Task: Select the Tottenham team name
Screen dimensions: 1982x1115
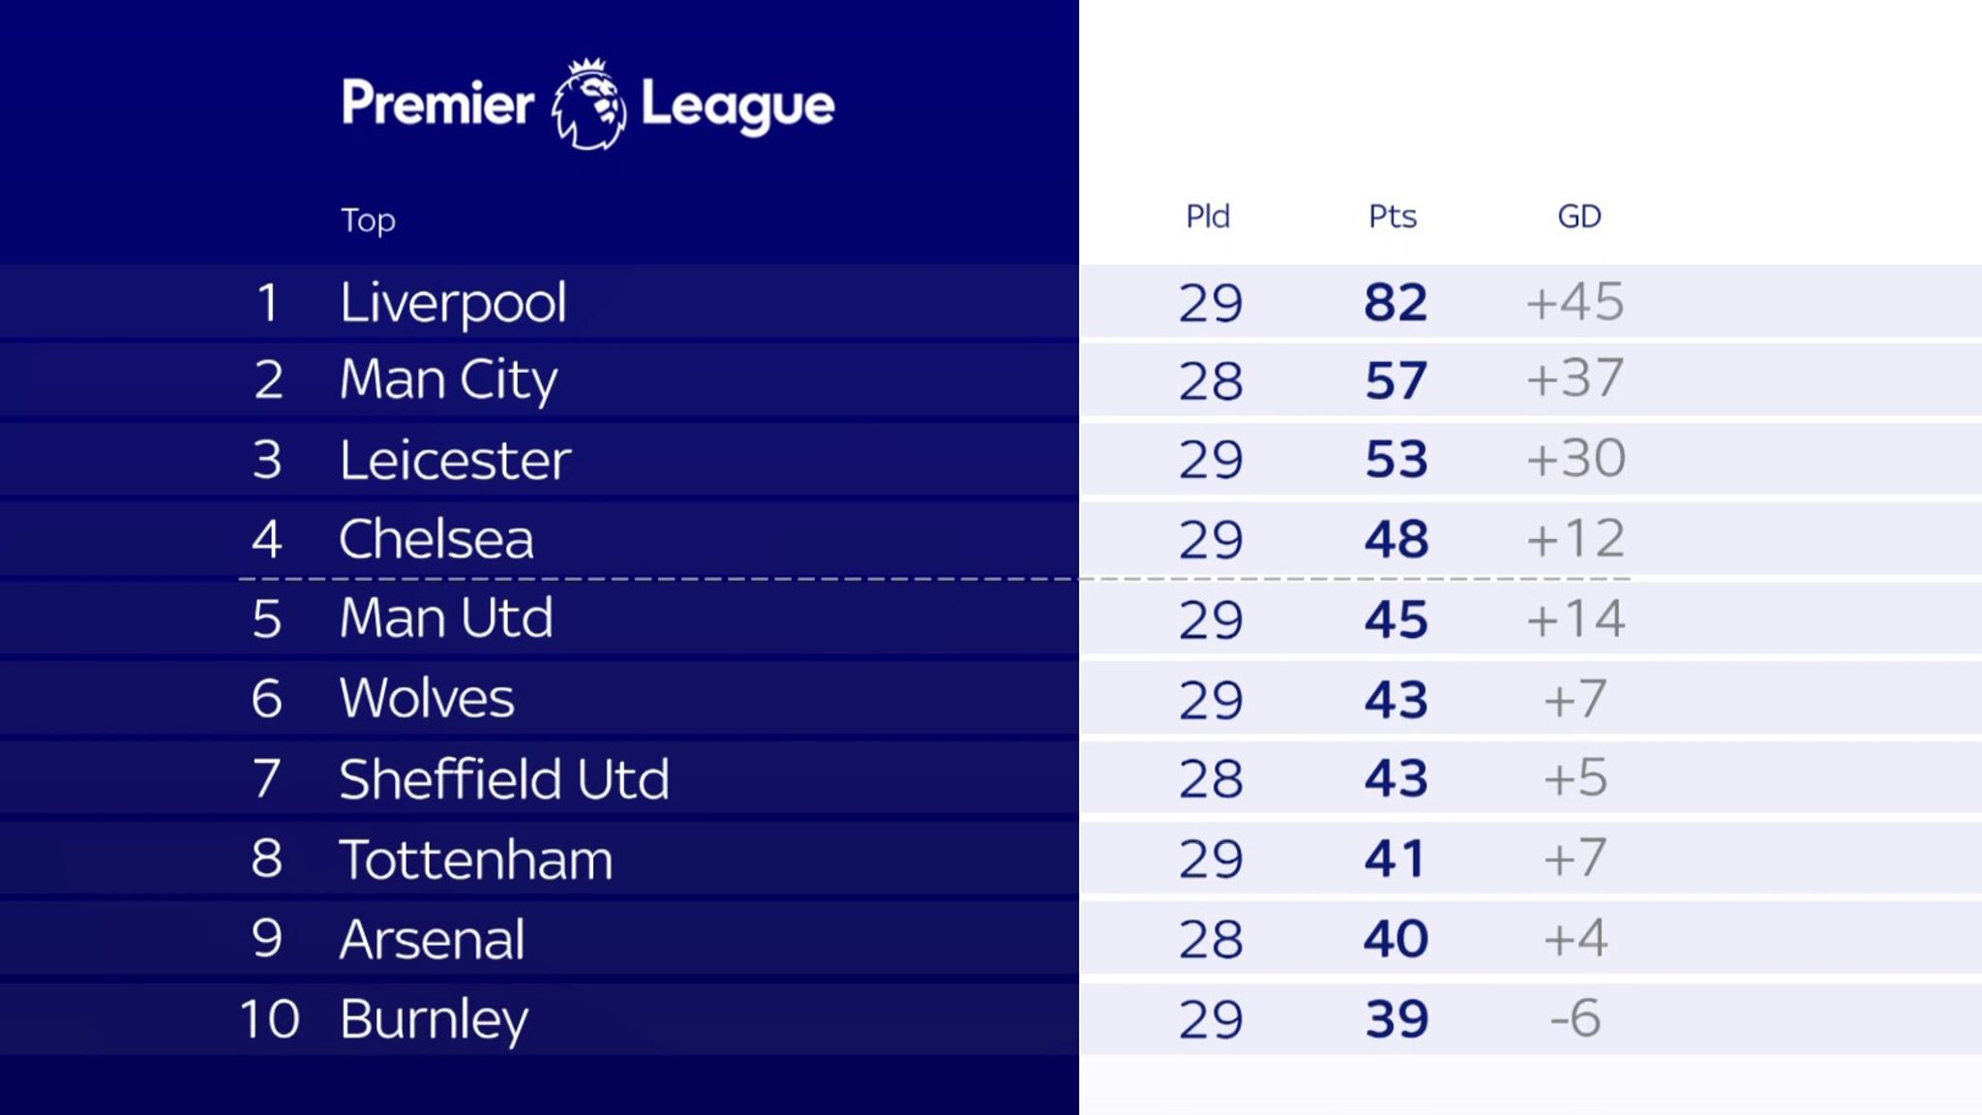Action: coord(476,859)
